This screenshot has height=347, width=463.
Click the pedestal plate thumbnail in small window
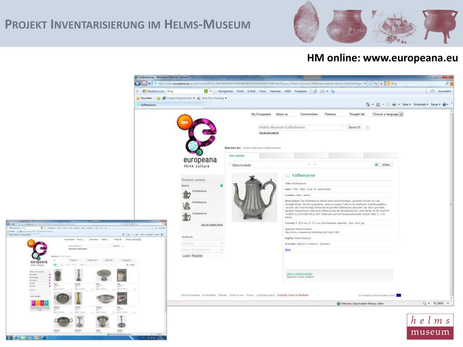click(104, 275)
